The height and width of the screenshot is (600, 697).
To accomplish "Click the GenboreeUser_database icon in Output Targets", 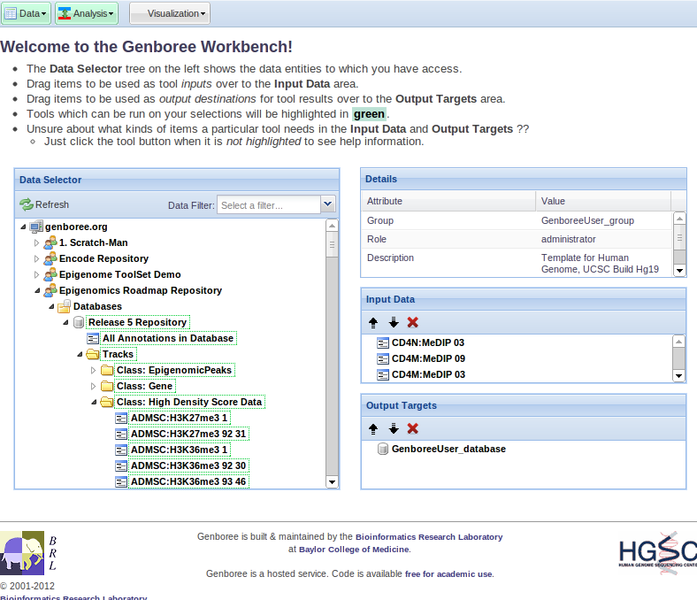I will (383, 449).
